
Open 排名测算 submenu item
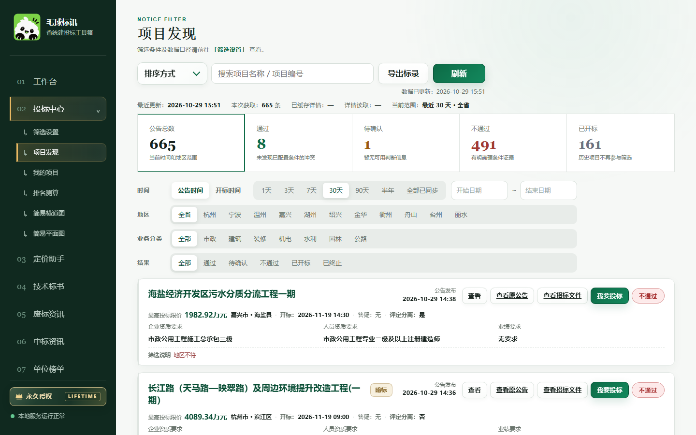tap(61, 193)
